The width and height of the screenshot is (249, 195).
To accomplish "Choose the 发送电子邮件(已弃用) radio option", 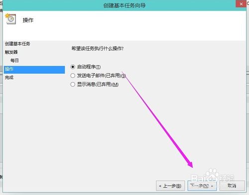I will tap(73, 76).
